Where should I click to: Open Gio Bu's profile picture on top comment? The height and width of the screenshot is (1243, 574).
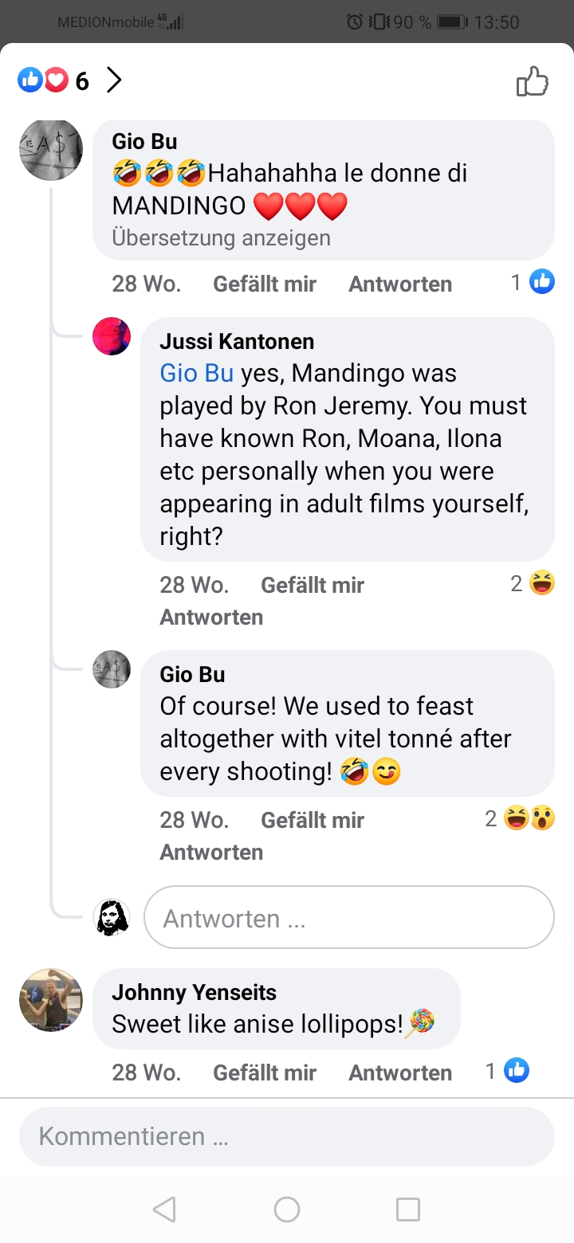[51, 150]
